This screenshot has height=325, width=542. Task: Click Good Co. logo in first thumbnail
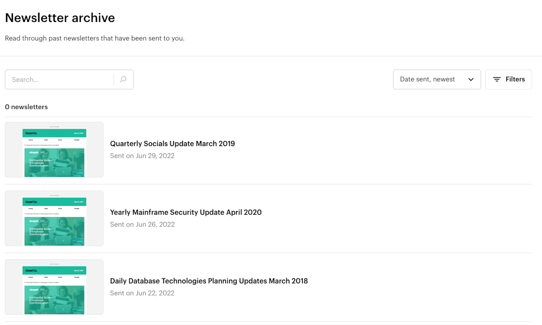pos(31,133)
